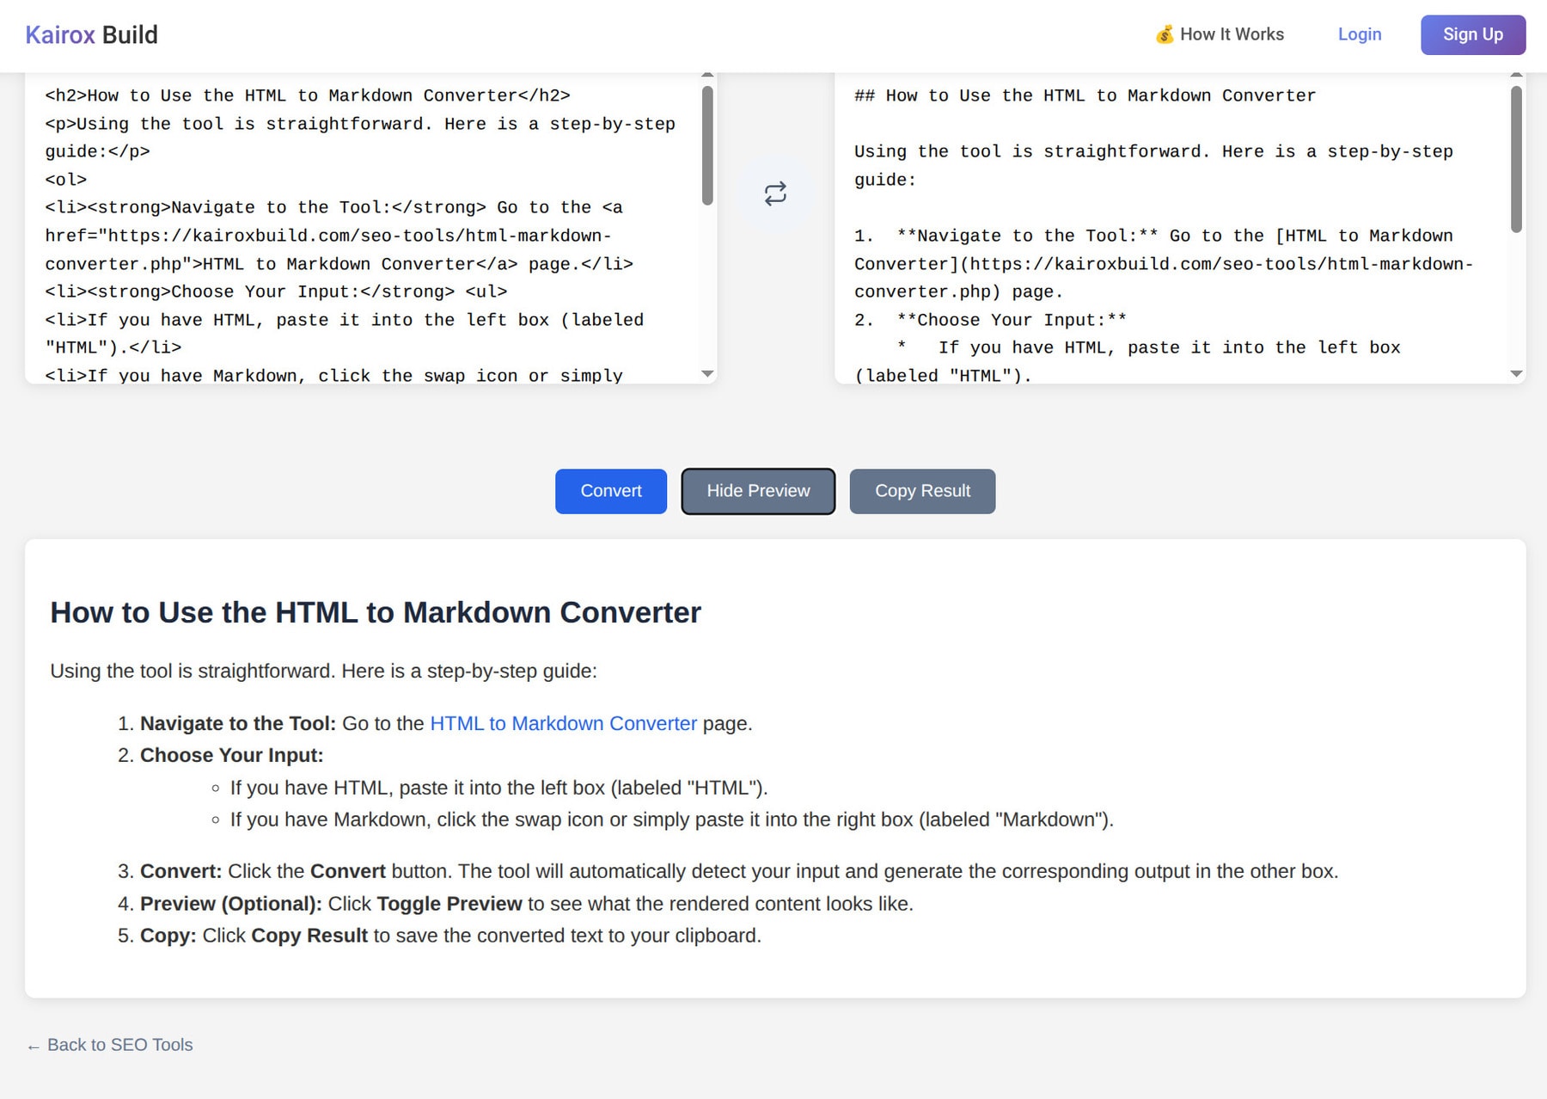Click the HTML box scrollbar thumb

707,146
